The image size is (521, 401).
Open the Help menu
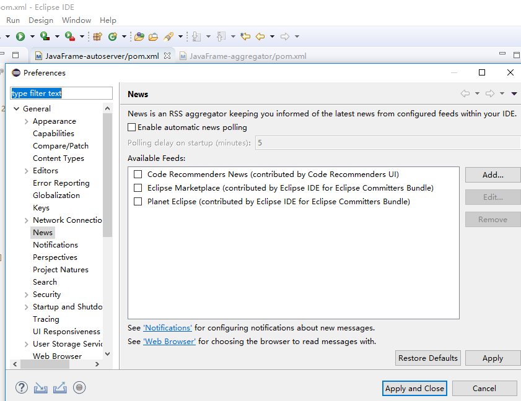(x=108, y=20)
